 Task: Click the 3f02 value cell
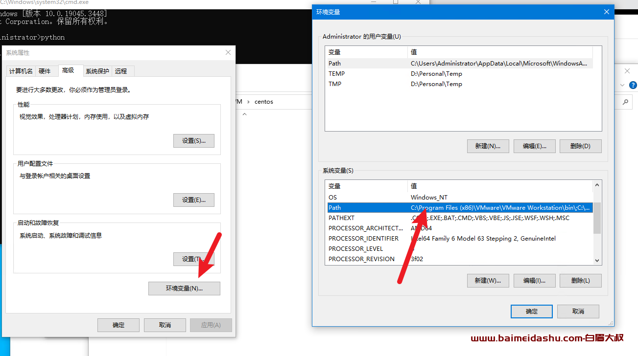coord(417,259)
